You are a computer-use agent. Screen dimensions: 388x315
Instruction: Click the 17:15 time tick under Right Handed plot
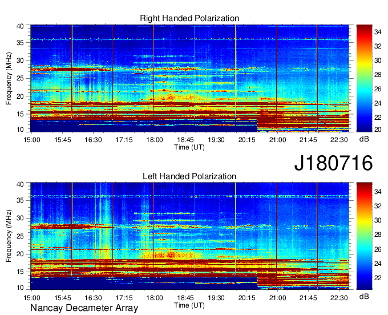pos(124,140)
